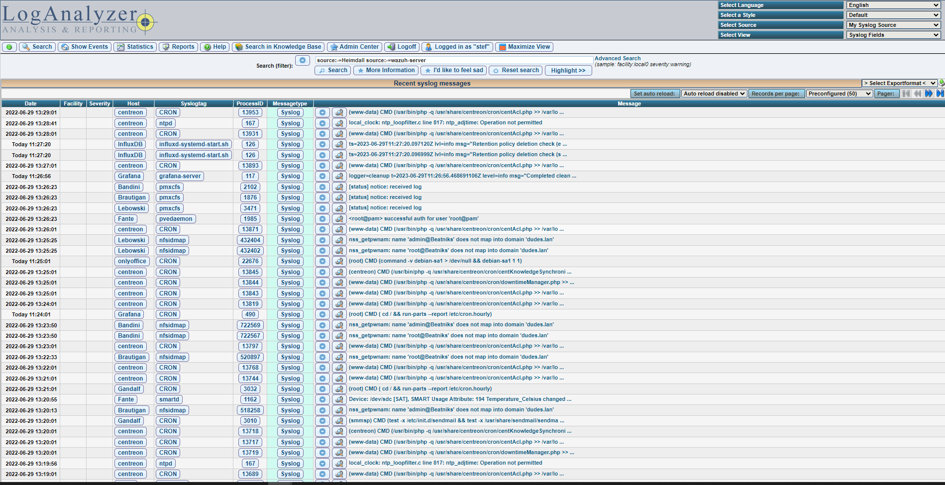
Task: Open details icon for grafana-server message row
Action: (339, 176)
